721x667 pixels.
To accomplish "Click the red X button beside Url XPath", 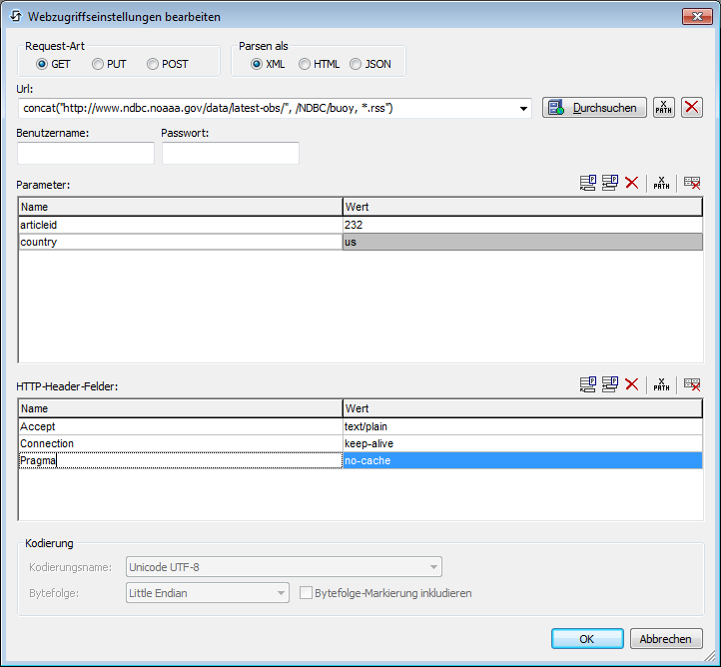I will tap(691, 108).
